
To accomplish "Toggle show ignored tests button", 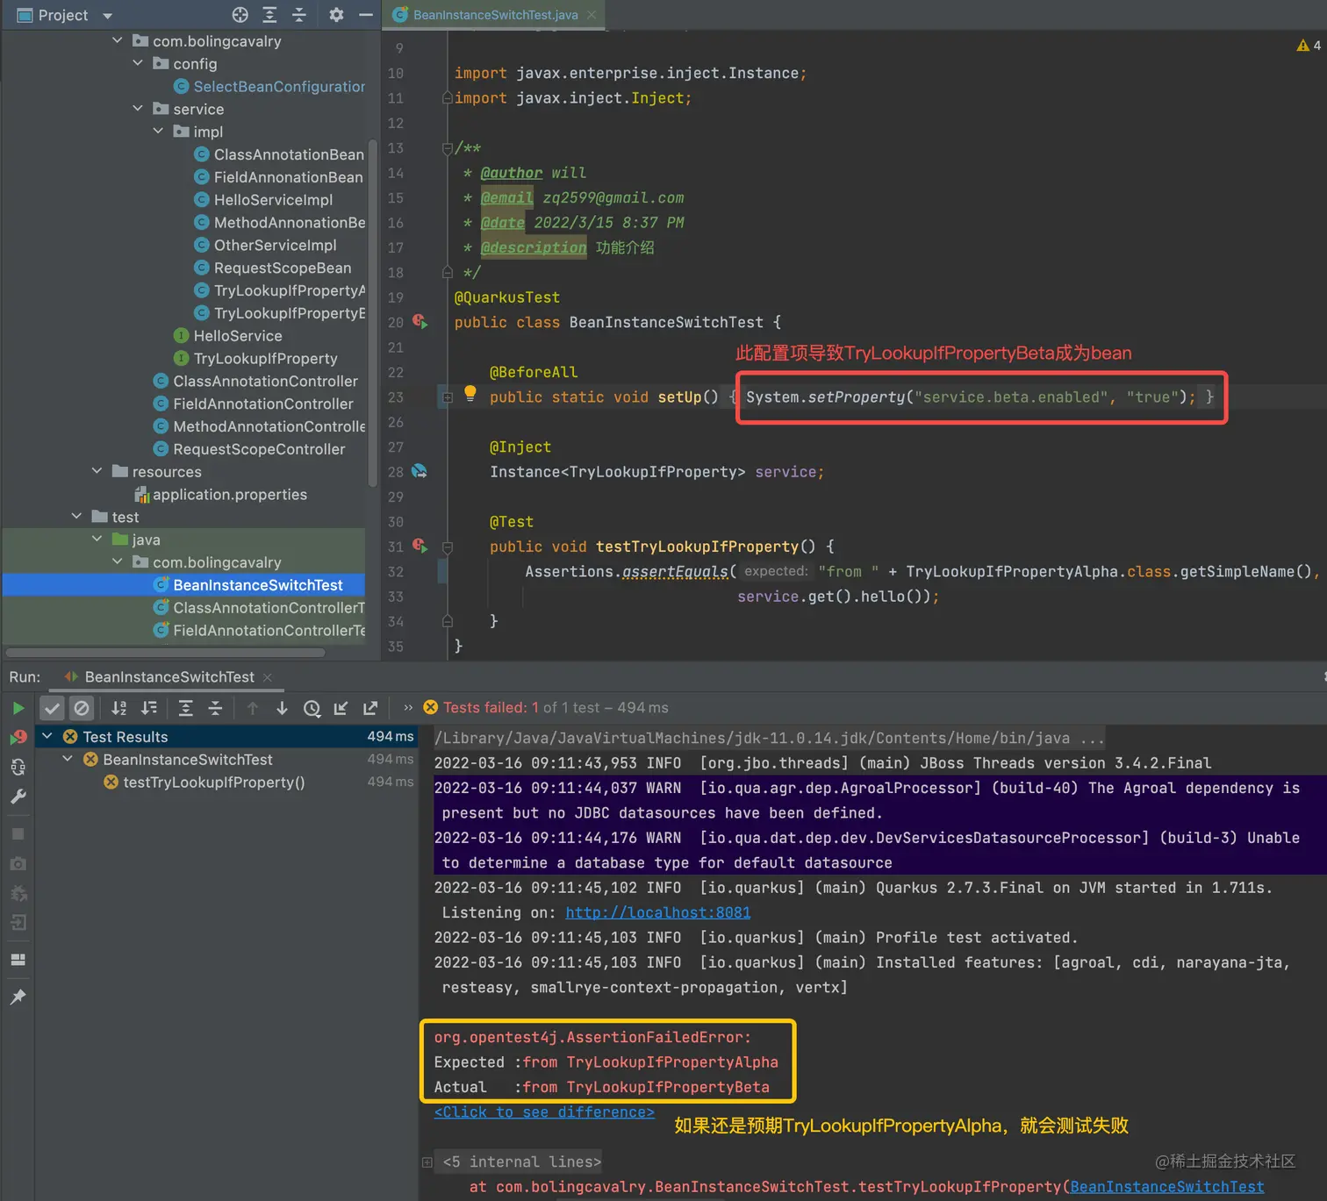I will point(82,708).
